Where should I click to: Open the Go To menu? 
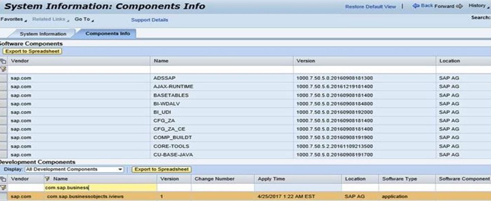click(x=84, y=20)
